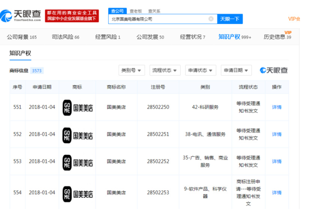
Task: Switch to the 查老板 search tab
Action: [x=136, y=11]
